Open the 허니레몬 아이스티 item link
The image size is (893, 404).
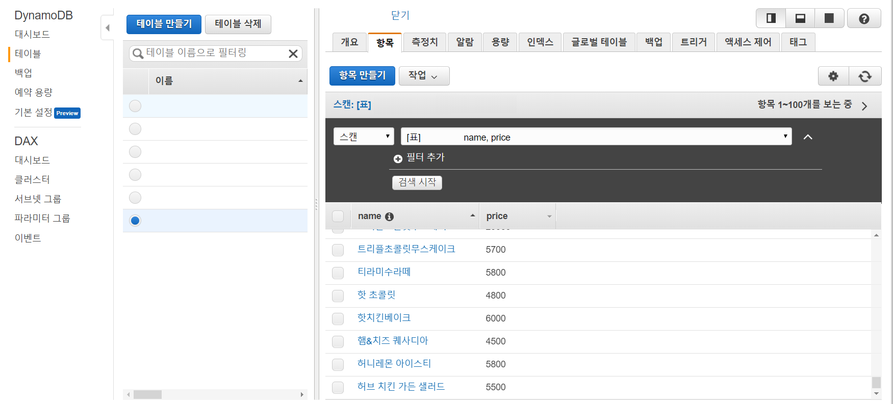394,364
